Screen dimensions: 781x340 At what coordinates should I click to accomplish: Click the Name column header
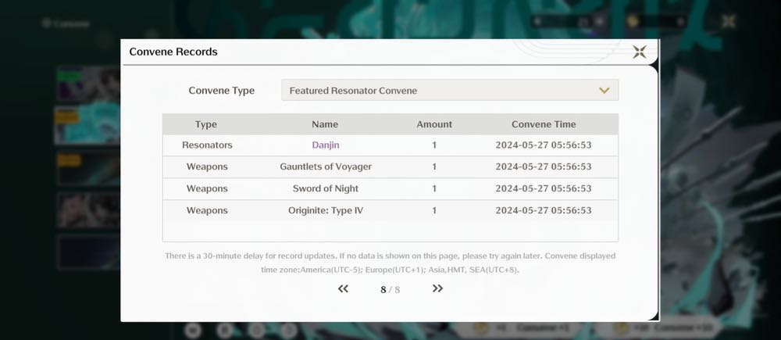click(325, 124)
